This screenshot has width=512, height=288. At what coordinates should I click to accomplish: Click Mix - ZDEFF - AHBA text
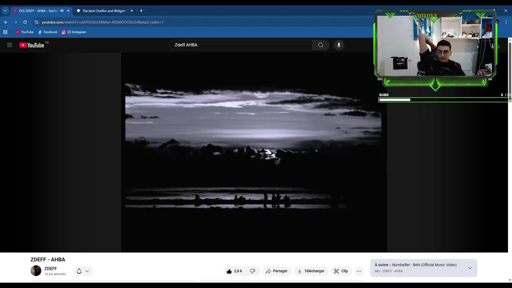point(389,271)
